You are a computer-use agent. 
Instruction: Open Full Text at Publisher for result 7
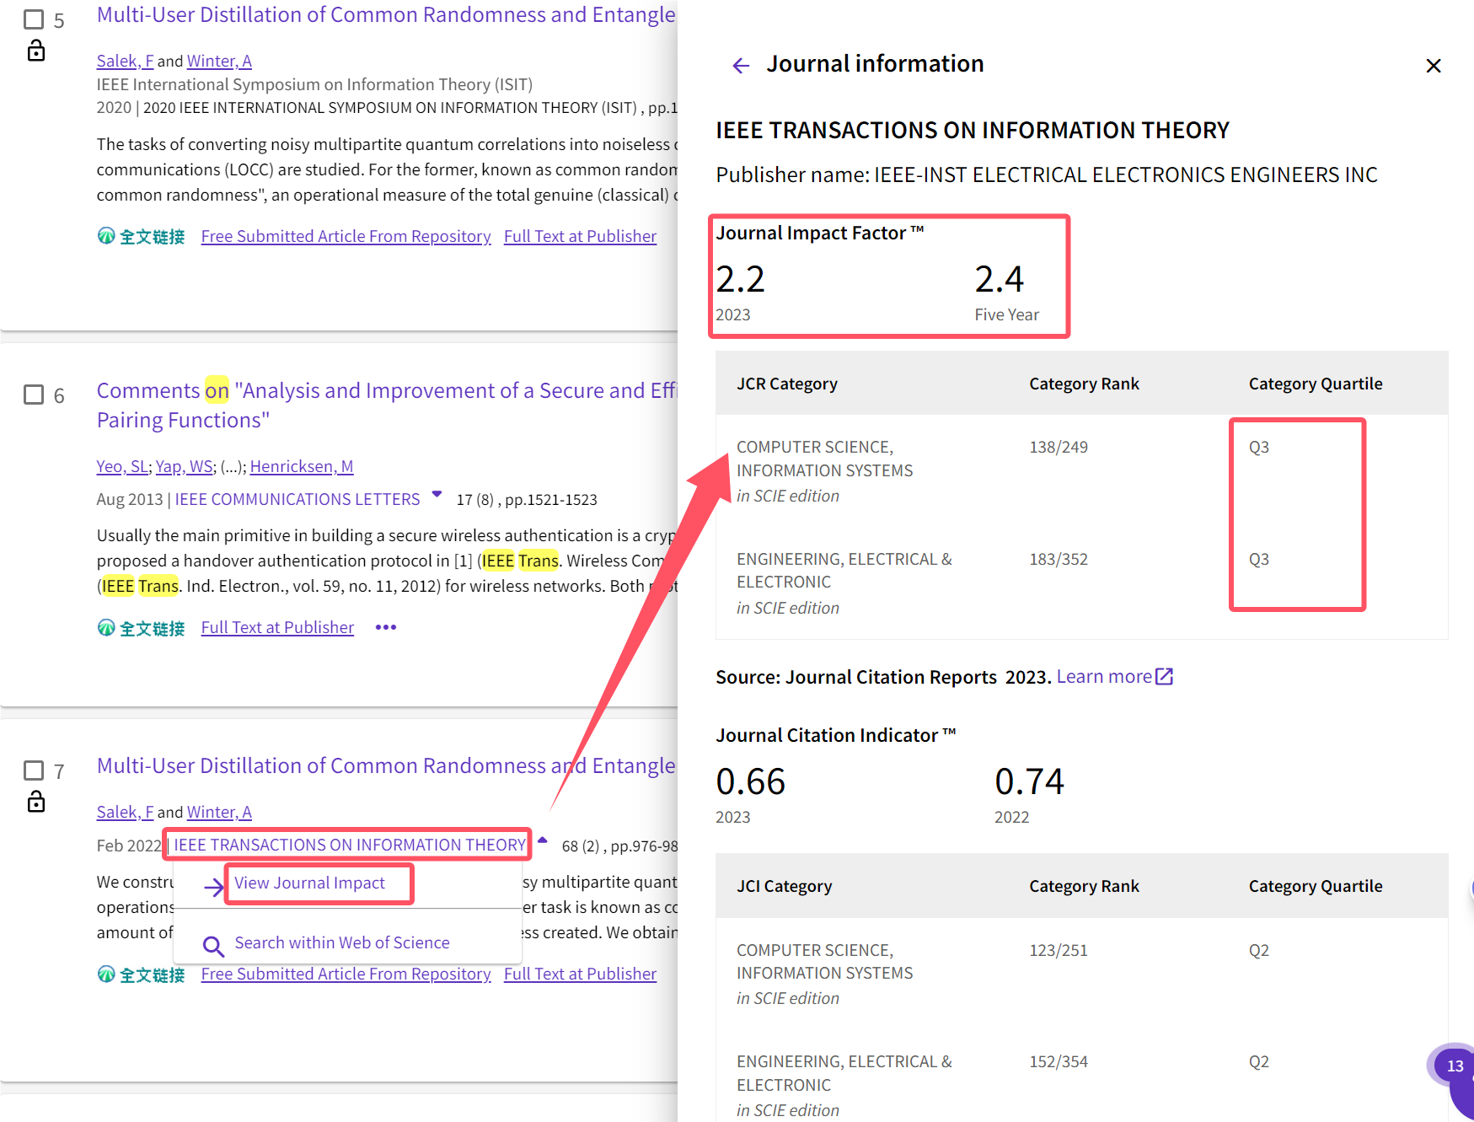[x=580, y=974]
